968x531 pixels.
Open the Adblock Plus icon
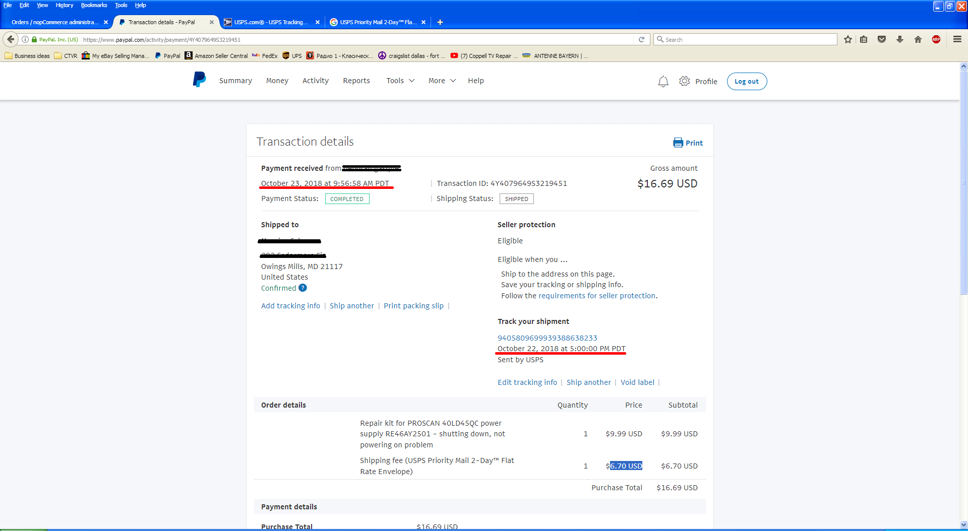(936, 39)
